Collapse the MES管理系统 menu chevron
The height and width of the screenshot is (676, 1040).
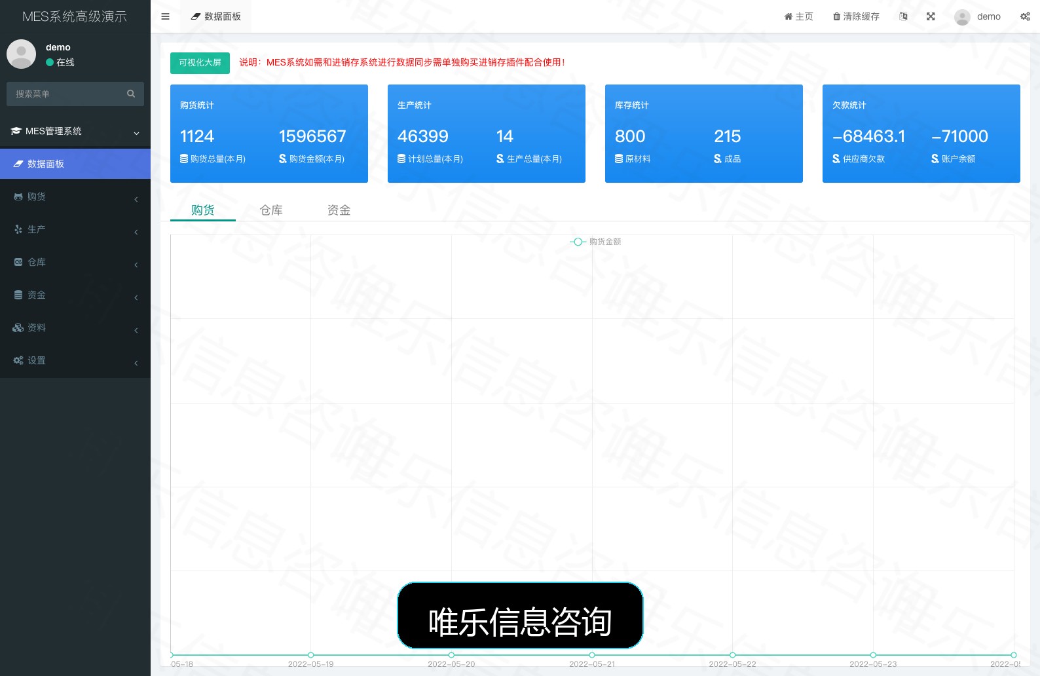point(136,133)
